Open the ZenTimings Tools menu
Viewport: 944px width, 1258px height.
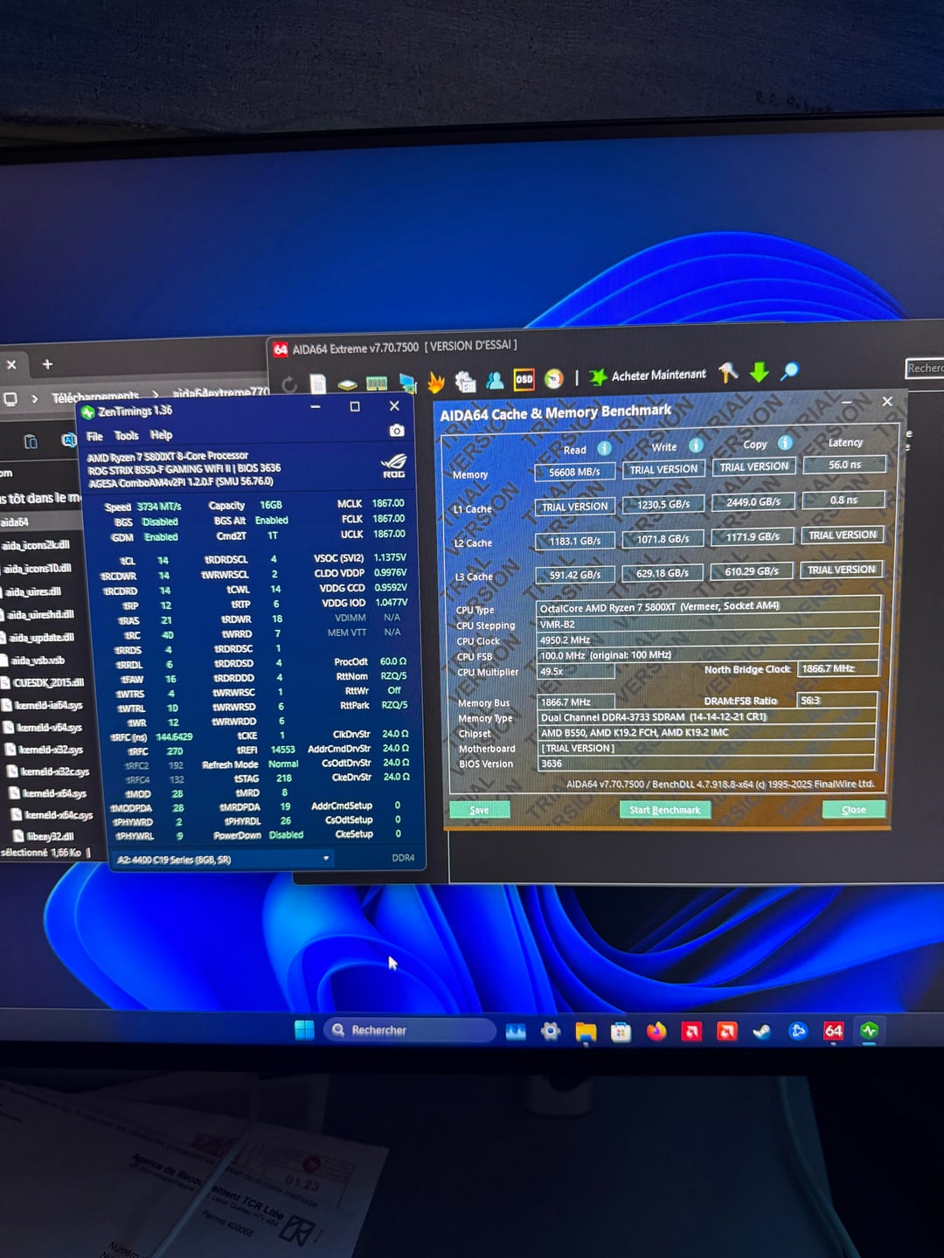click(127, 435)
